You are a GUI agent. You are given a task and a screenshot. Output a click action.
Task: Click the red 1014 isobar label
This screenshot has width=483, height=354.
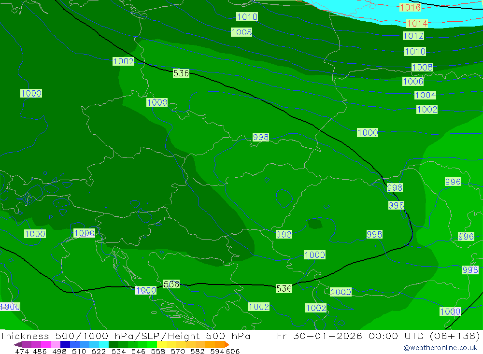click(417, 23)
